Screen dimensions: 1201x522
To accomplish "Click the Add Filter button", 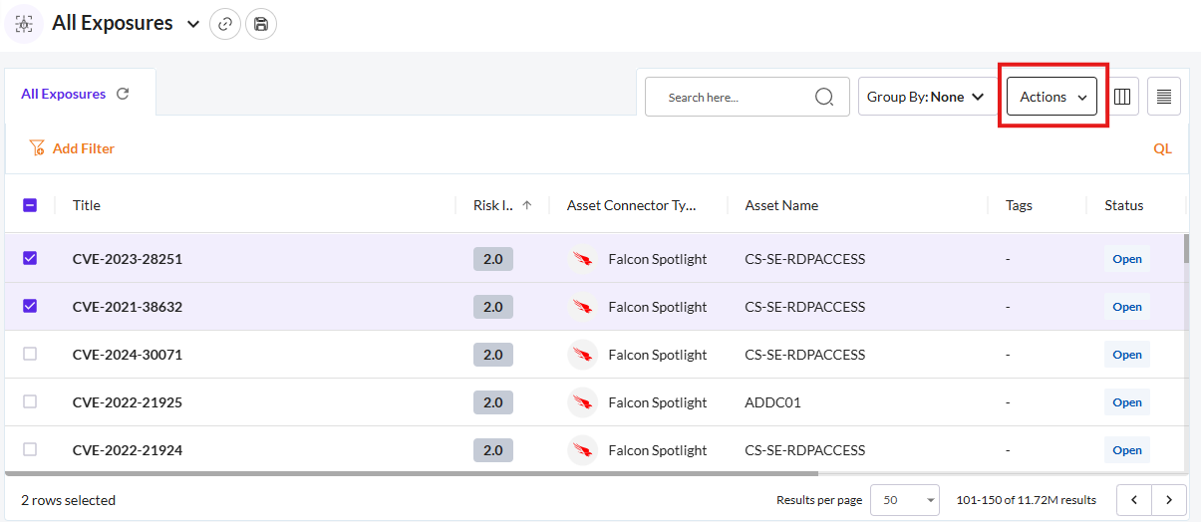I will tap(72, 148).
